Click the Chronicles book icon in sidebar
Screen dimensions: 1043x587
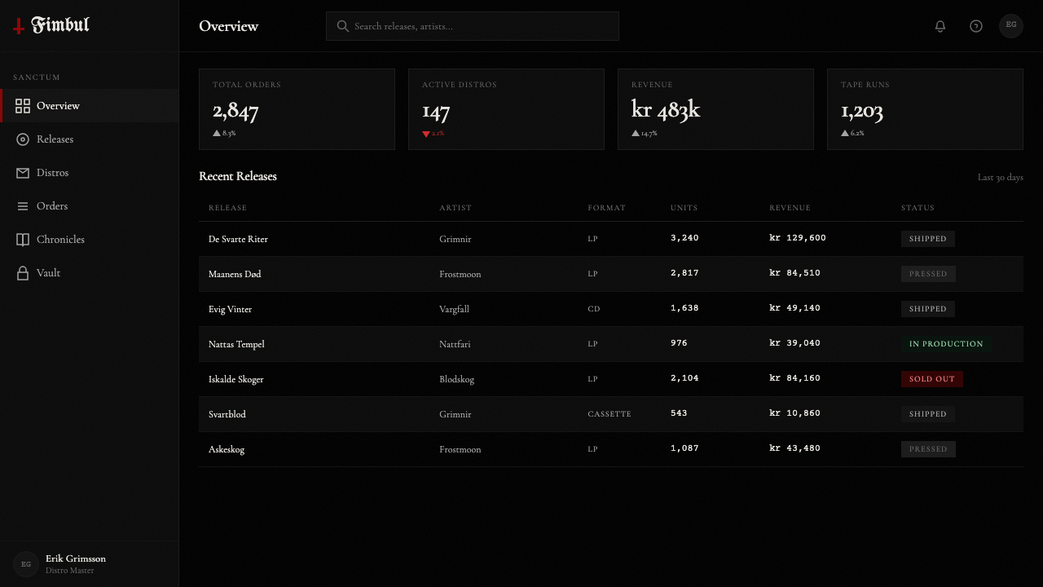click(x=23, y=240)
